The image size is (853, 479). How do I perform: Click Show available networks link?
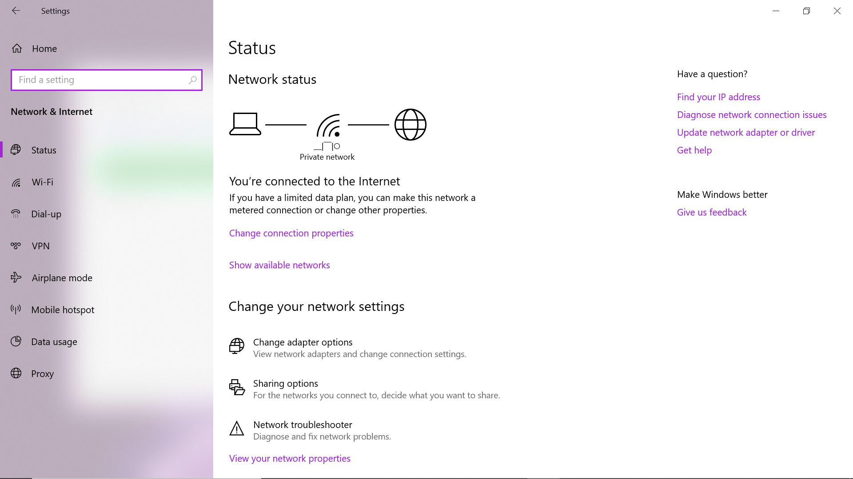279,265
